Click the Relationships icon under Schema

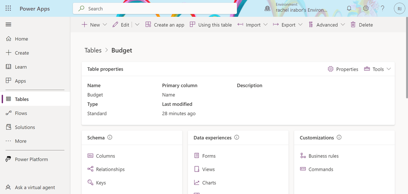tap(90, 169)
